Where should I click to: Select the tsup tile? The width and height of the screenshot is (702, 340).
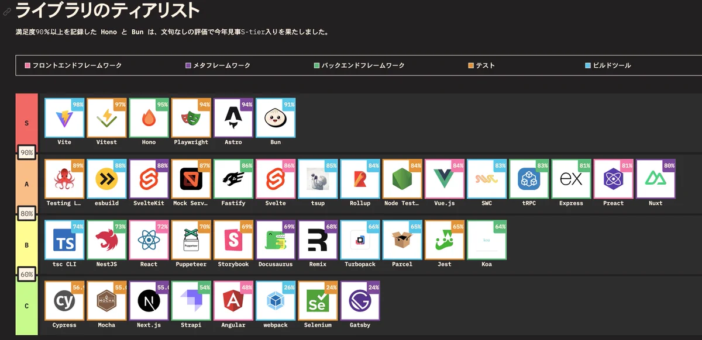[318, 179]
